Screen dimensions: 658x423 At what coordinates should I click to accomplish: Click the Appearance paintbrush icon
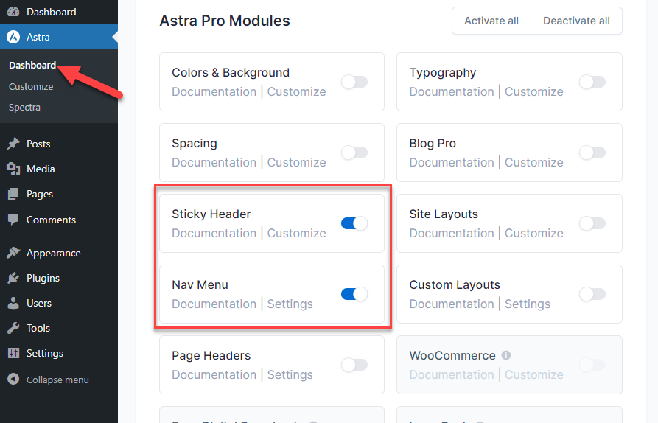13,253
